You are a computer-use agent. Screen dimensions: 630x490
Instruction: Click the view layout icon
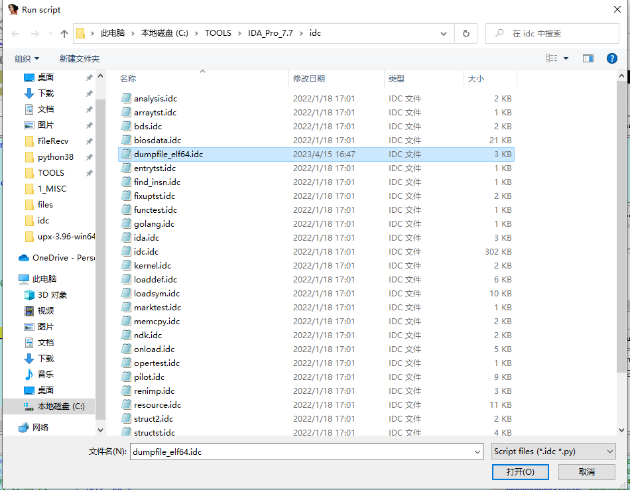click(x=552, y=58)
